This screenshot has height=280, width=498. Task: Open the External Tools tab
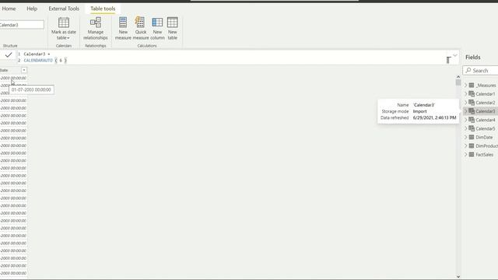click(x=64, y=9)
